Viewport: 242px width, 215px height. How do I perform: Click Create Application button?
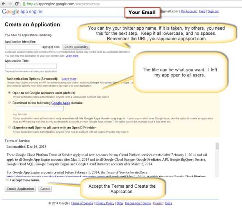(20, 189)
